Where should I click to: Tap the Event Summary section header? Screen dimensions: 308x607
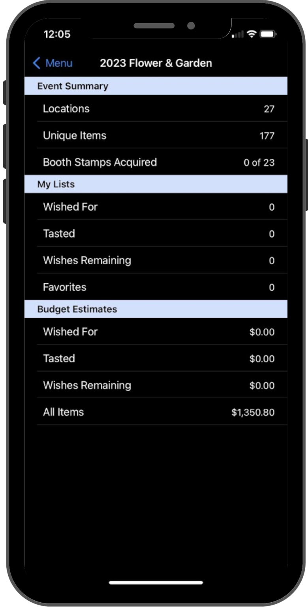156,86
